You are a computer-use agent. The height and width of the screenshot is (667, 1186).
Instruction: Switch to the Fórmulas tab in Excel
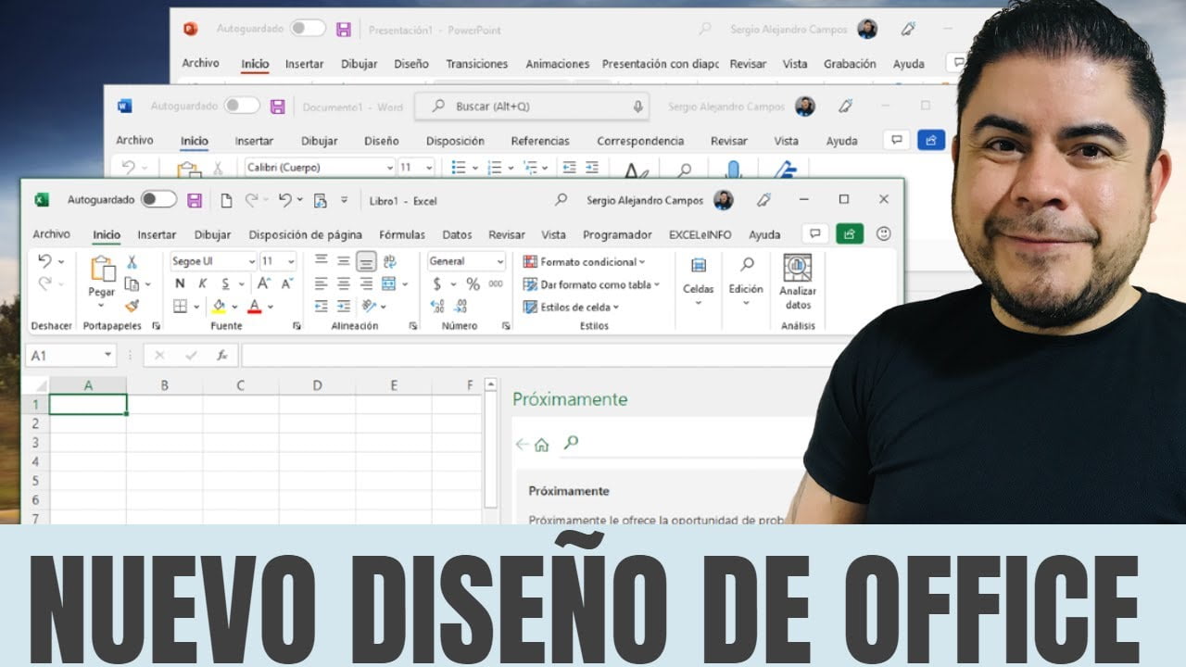point(402,234)
